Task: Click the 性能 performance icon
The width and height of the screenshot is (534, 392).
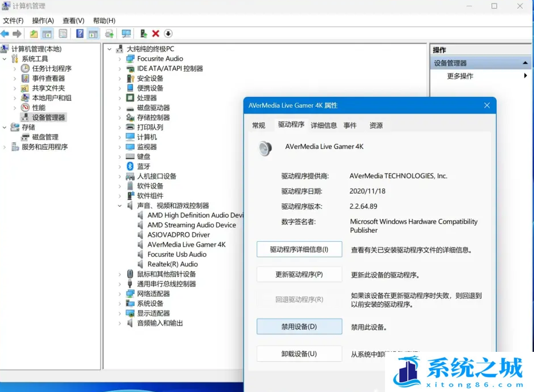Action: click(25, 108)
